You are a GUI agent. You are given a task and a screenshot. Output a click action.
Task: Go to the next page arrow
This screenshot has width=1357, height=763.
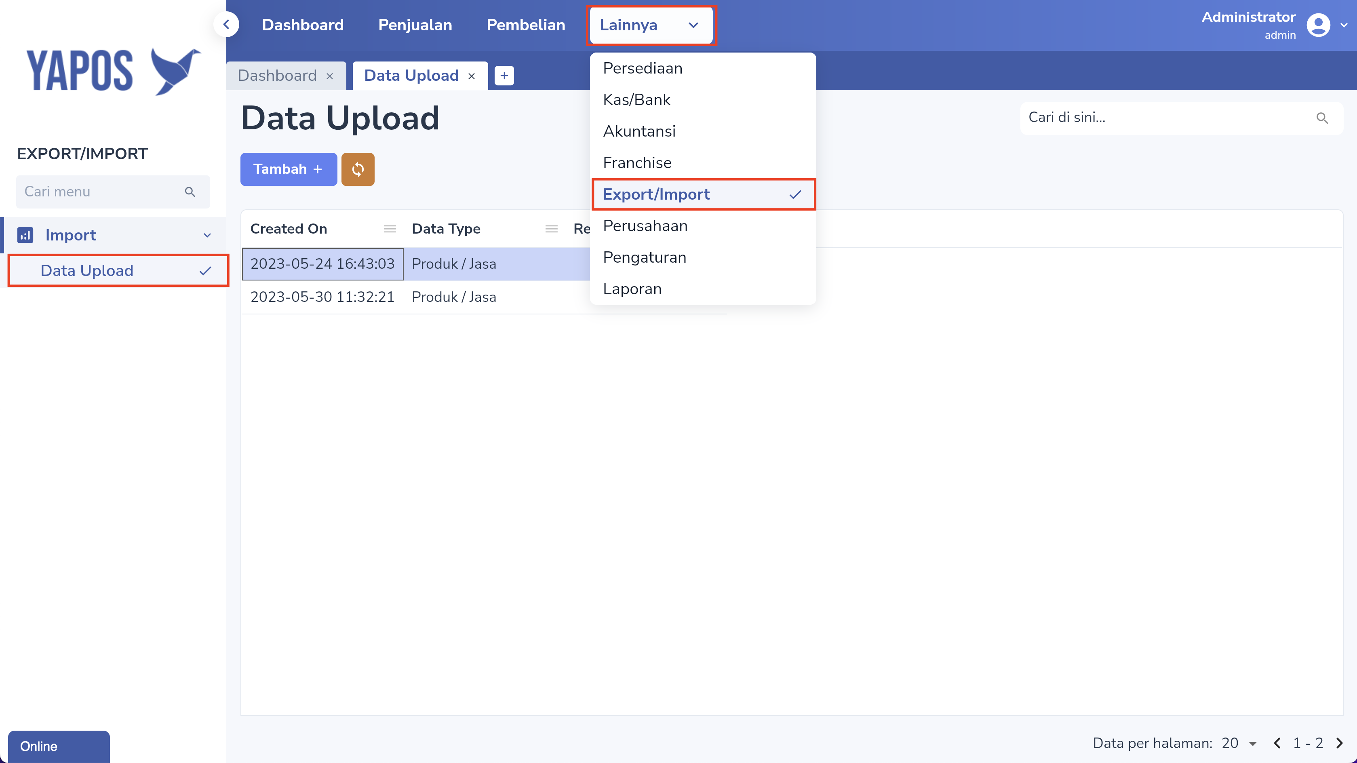[x=1339, y=743]
